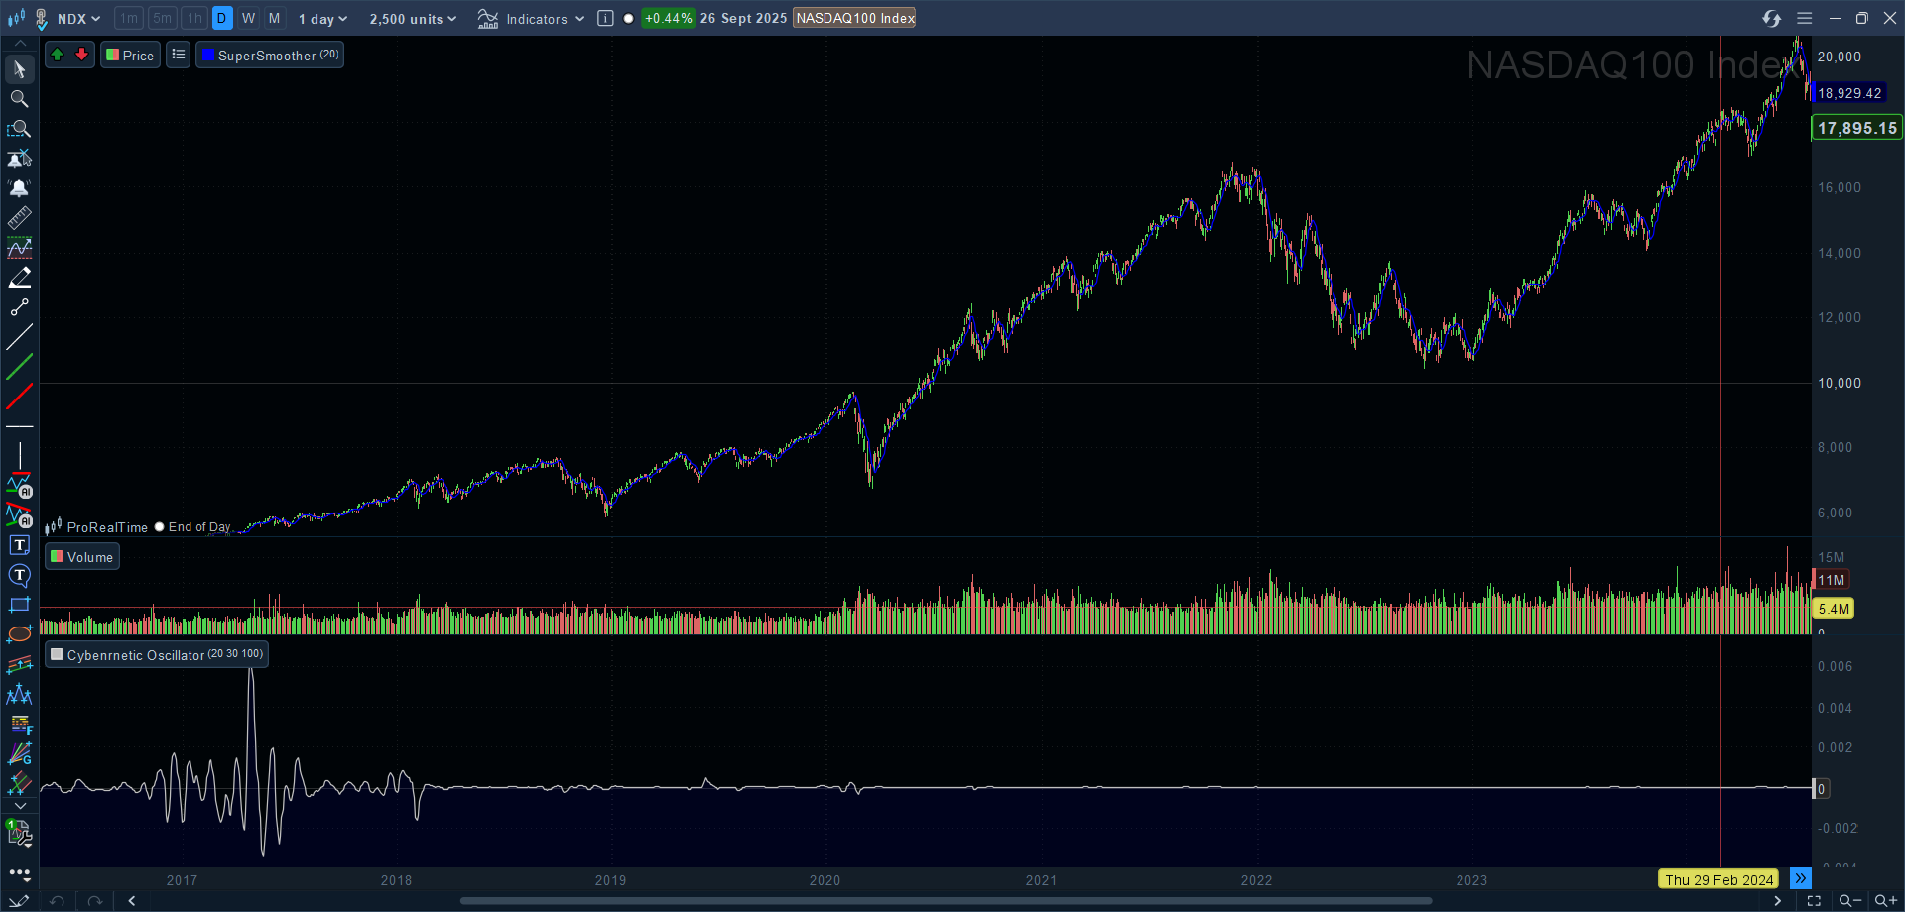The image size is (1905, 912).
Task: Open the Indicators dropdown
Action: [x=531, y=18]
